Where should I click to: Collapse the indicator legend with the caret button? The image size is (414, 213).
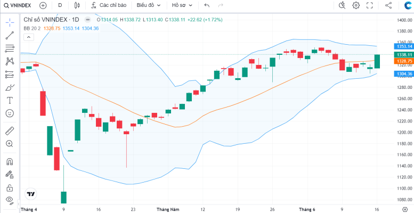29,37
